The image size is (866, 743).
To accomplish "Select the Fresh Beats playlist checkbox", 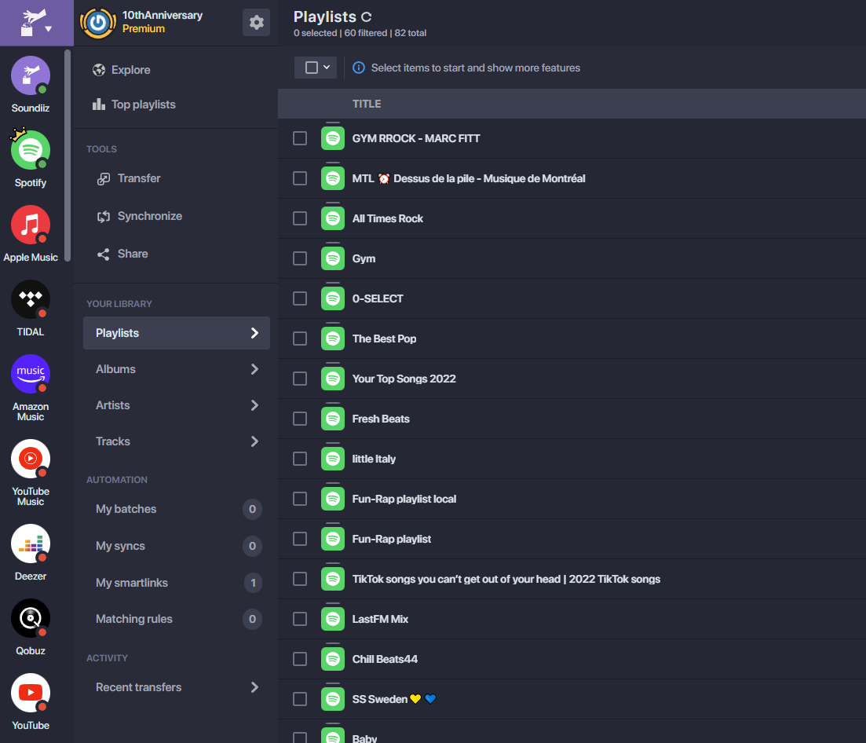I will point(300,419).
